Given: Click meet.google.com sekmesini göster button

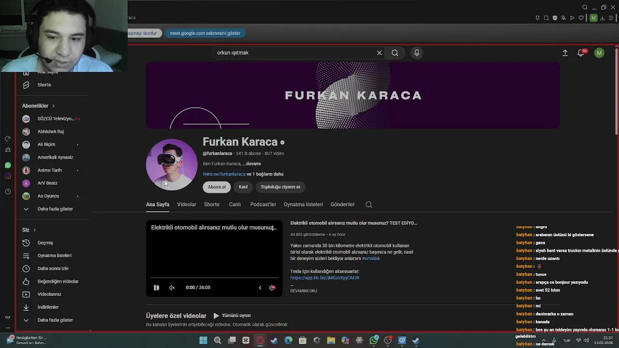Looking at the screenshot, I should (205, 33).
